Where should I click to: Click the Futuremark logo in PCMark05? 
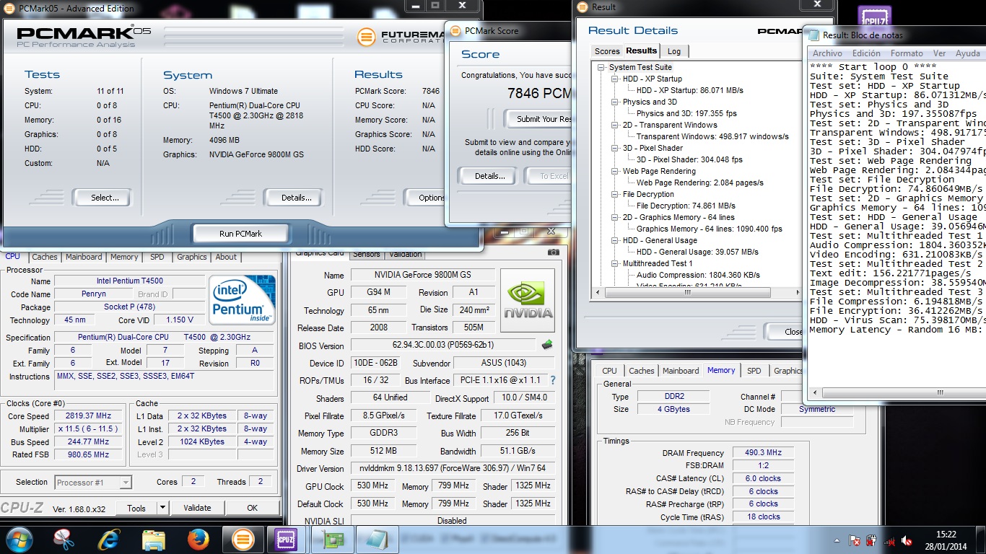click(x=367, y=36)
